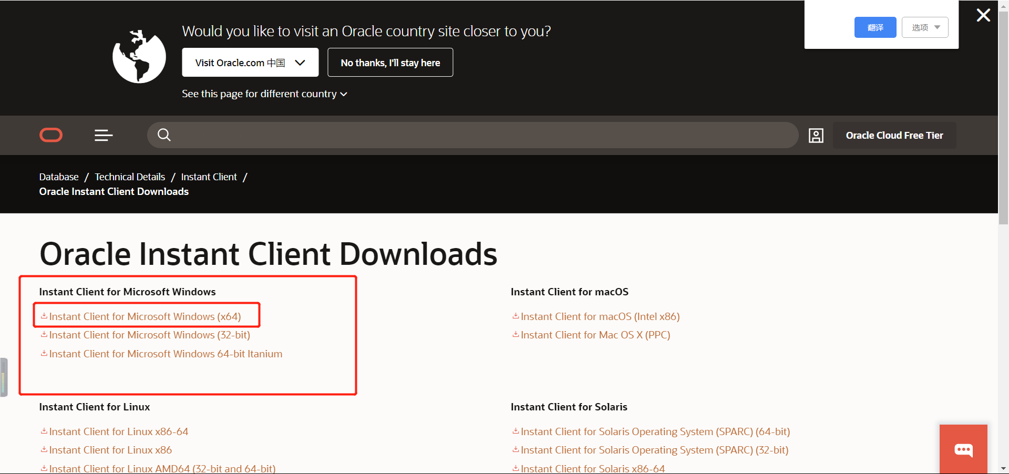Screen dimensions: 1009x474
Task: Open Instant Client Windows 64-bit Itanium link
Action: pos(166,354)
